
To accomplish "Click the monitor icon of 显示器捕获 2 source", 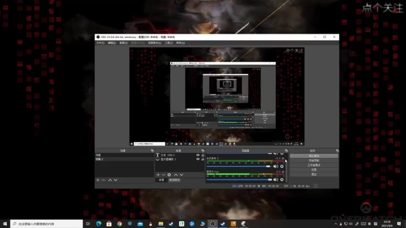I will (x=157, y=159).
